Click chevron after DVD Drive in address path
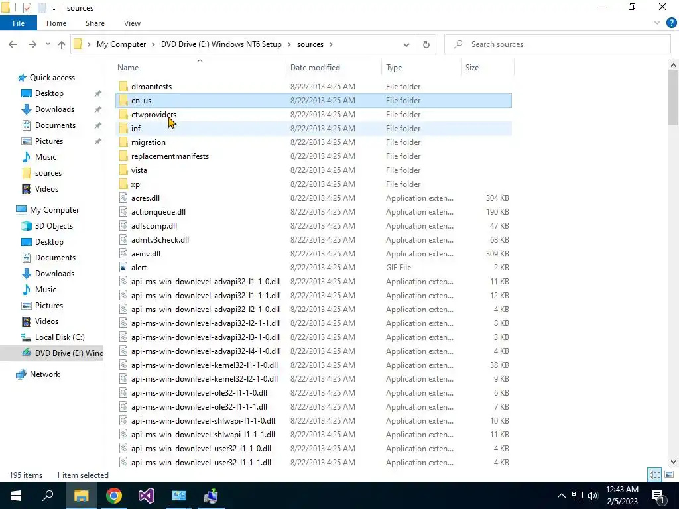679x509 pixels. pyautogui.click(x=289, y=44)
